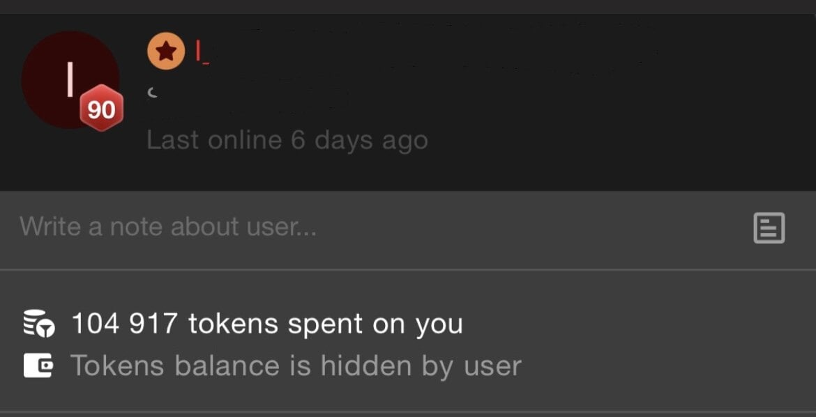The image size is (816, 417).
Task: Open the note icon beside the note field
Action: tap(769, 228)
